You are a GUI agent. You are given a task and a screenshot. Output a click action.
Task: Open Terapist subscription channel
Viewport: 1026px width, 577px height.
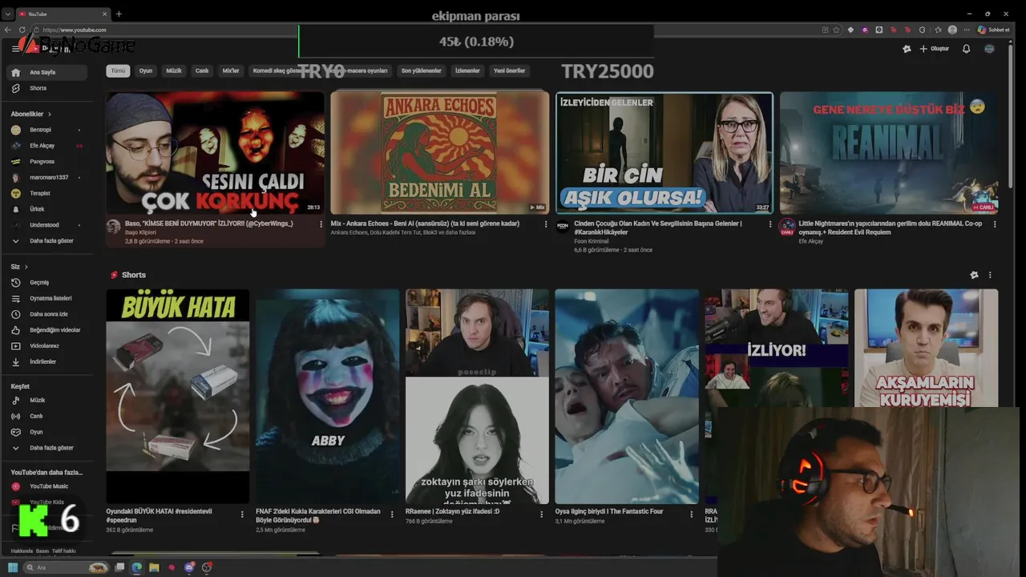tap(46, 193)
